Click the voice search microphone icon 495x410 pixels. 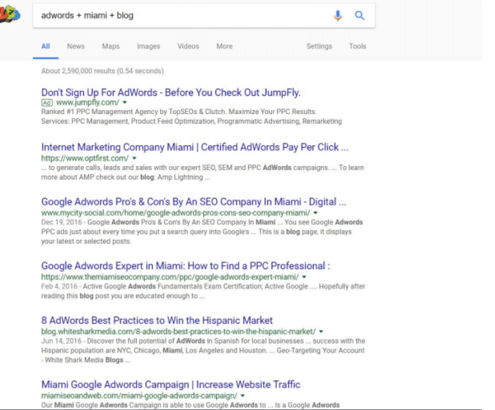338,16
